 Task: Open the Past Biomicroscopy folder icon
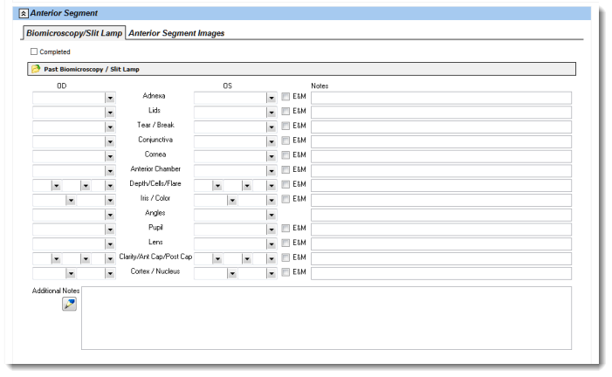[36, 69]
